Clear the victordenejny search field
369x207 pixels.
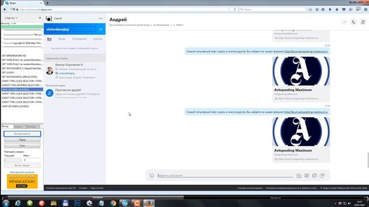click(101, 29)
